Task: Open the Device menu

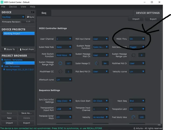Action: (13, 7)
